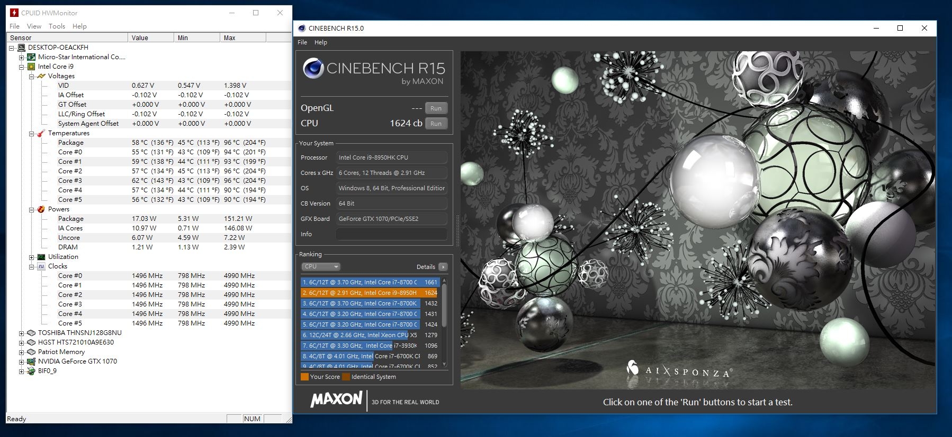
Task: Open HWMonitor File menu
Action: [x=15, y=26]
